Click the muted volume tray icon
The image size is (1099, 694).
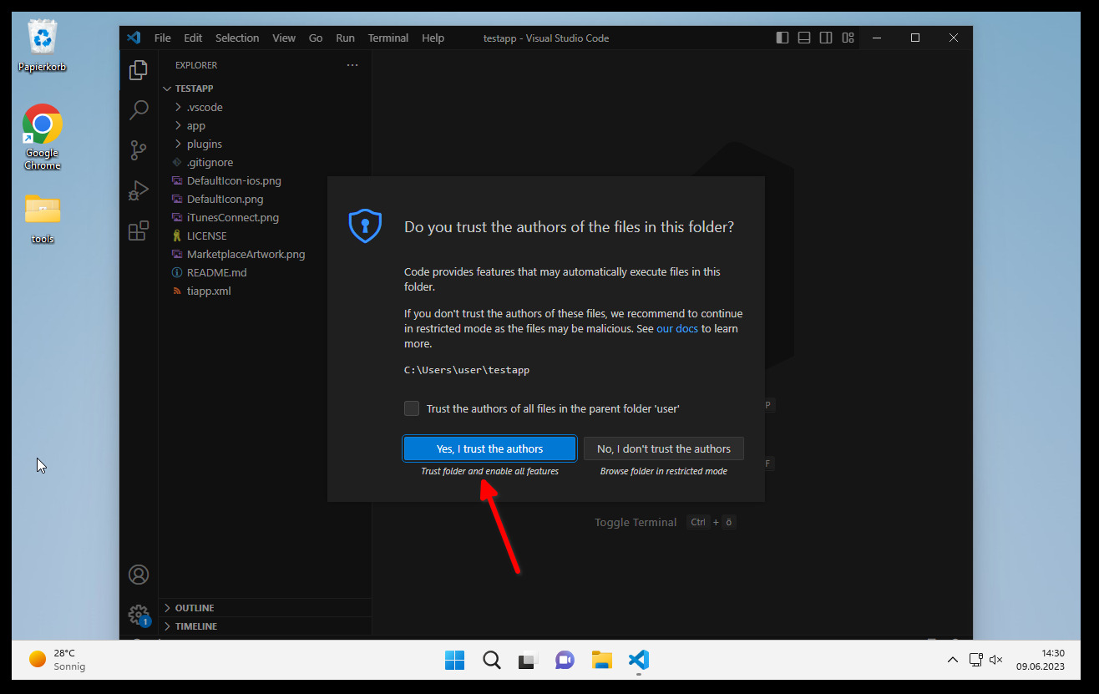point(995,660)
